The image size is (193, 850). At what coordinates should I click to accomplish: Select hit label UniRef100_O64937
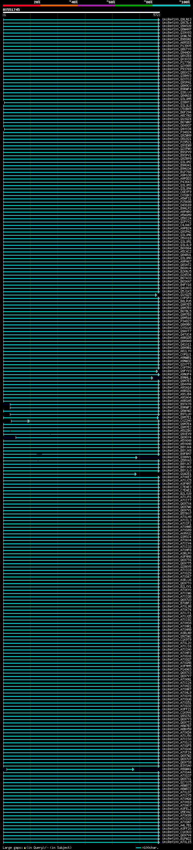coord(177,126)
